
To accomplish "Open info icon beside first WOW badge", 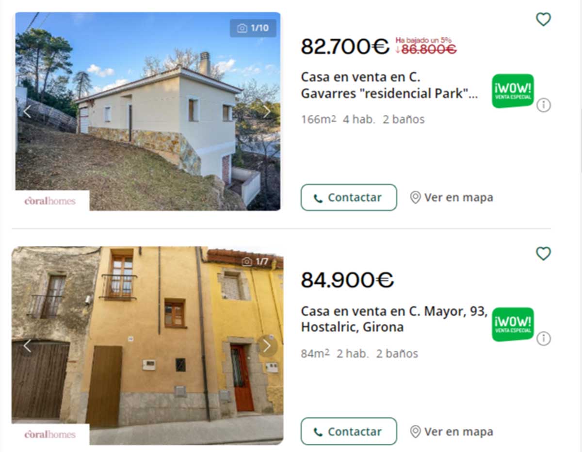I will (x=544, y=105).
